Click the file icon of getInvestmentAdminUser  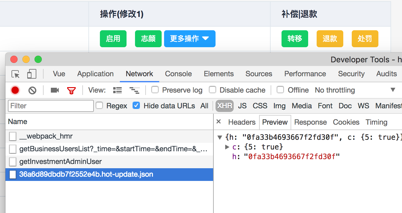[13, 162]
